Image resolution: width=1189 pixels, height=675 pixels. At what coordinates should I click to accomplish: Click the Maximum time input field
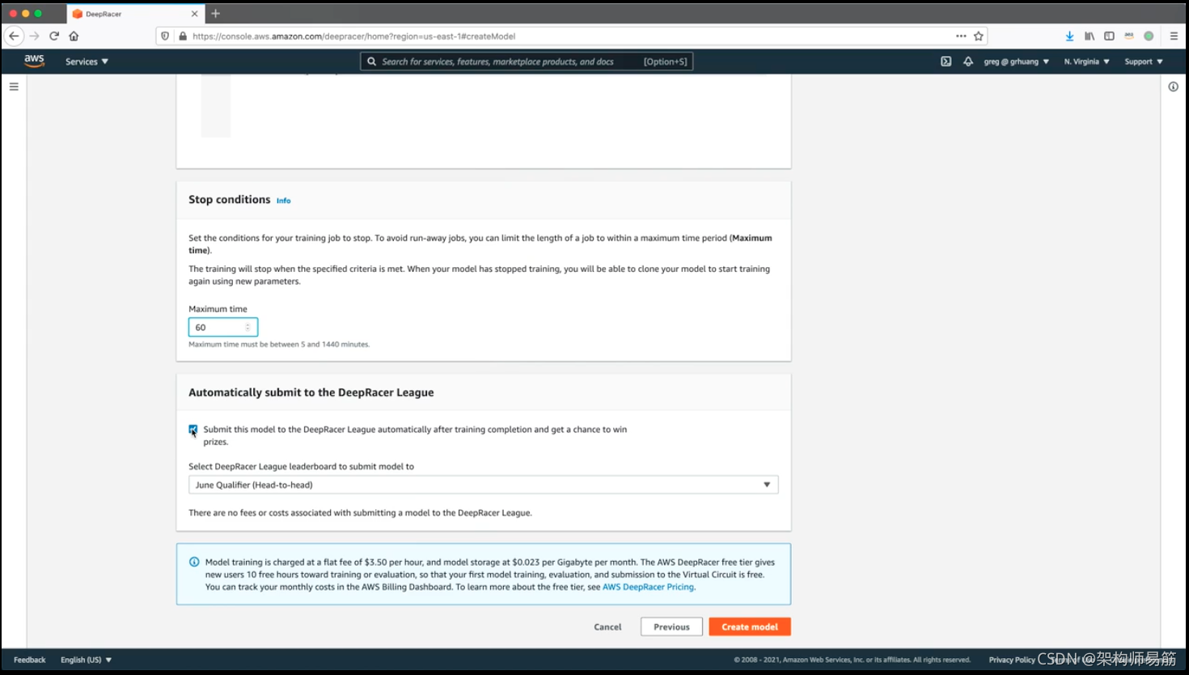point(223,327)
